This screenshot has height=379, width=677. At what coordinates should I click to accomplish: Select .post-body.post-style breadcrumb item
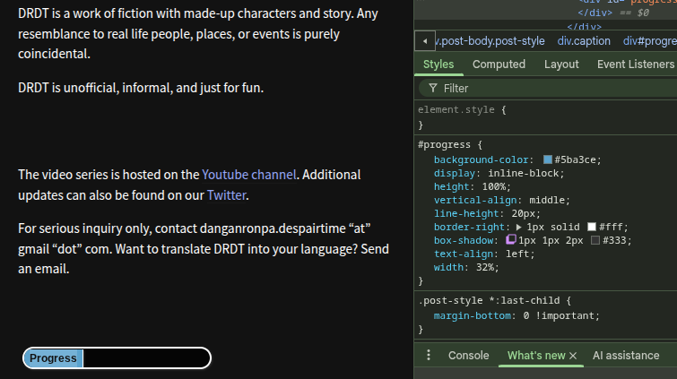[490, 41]
